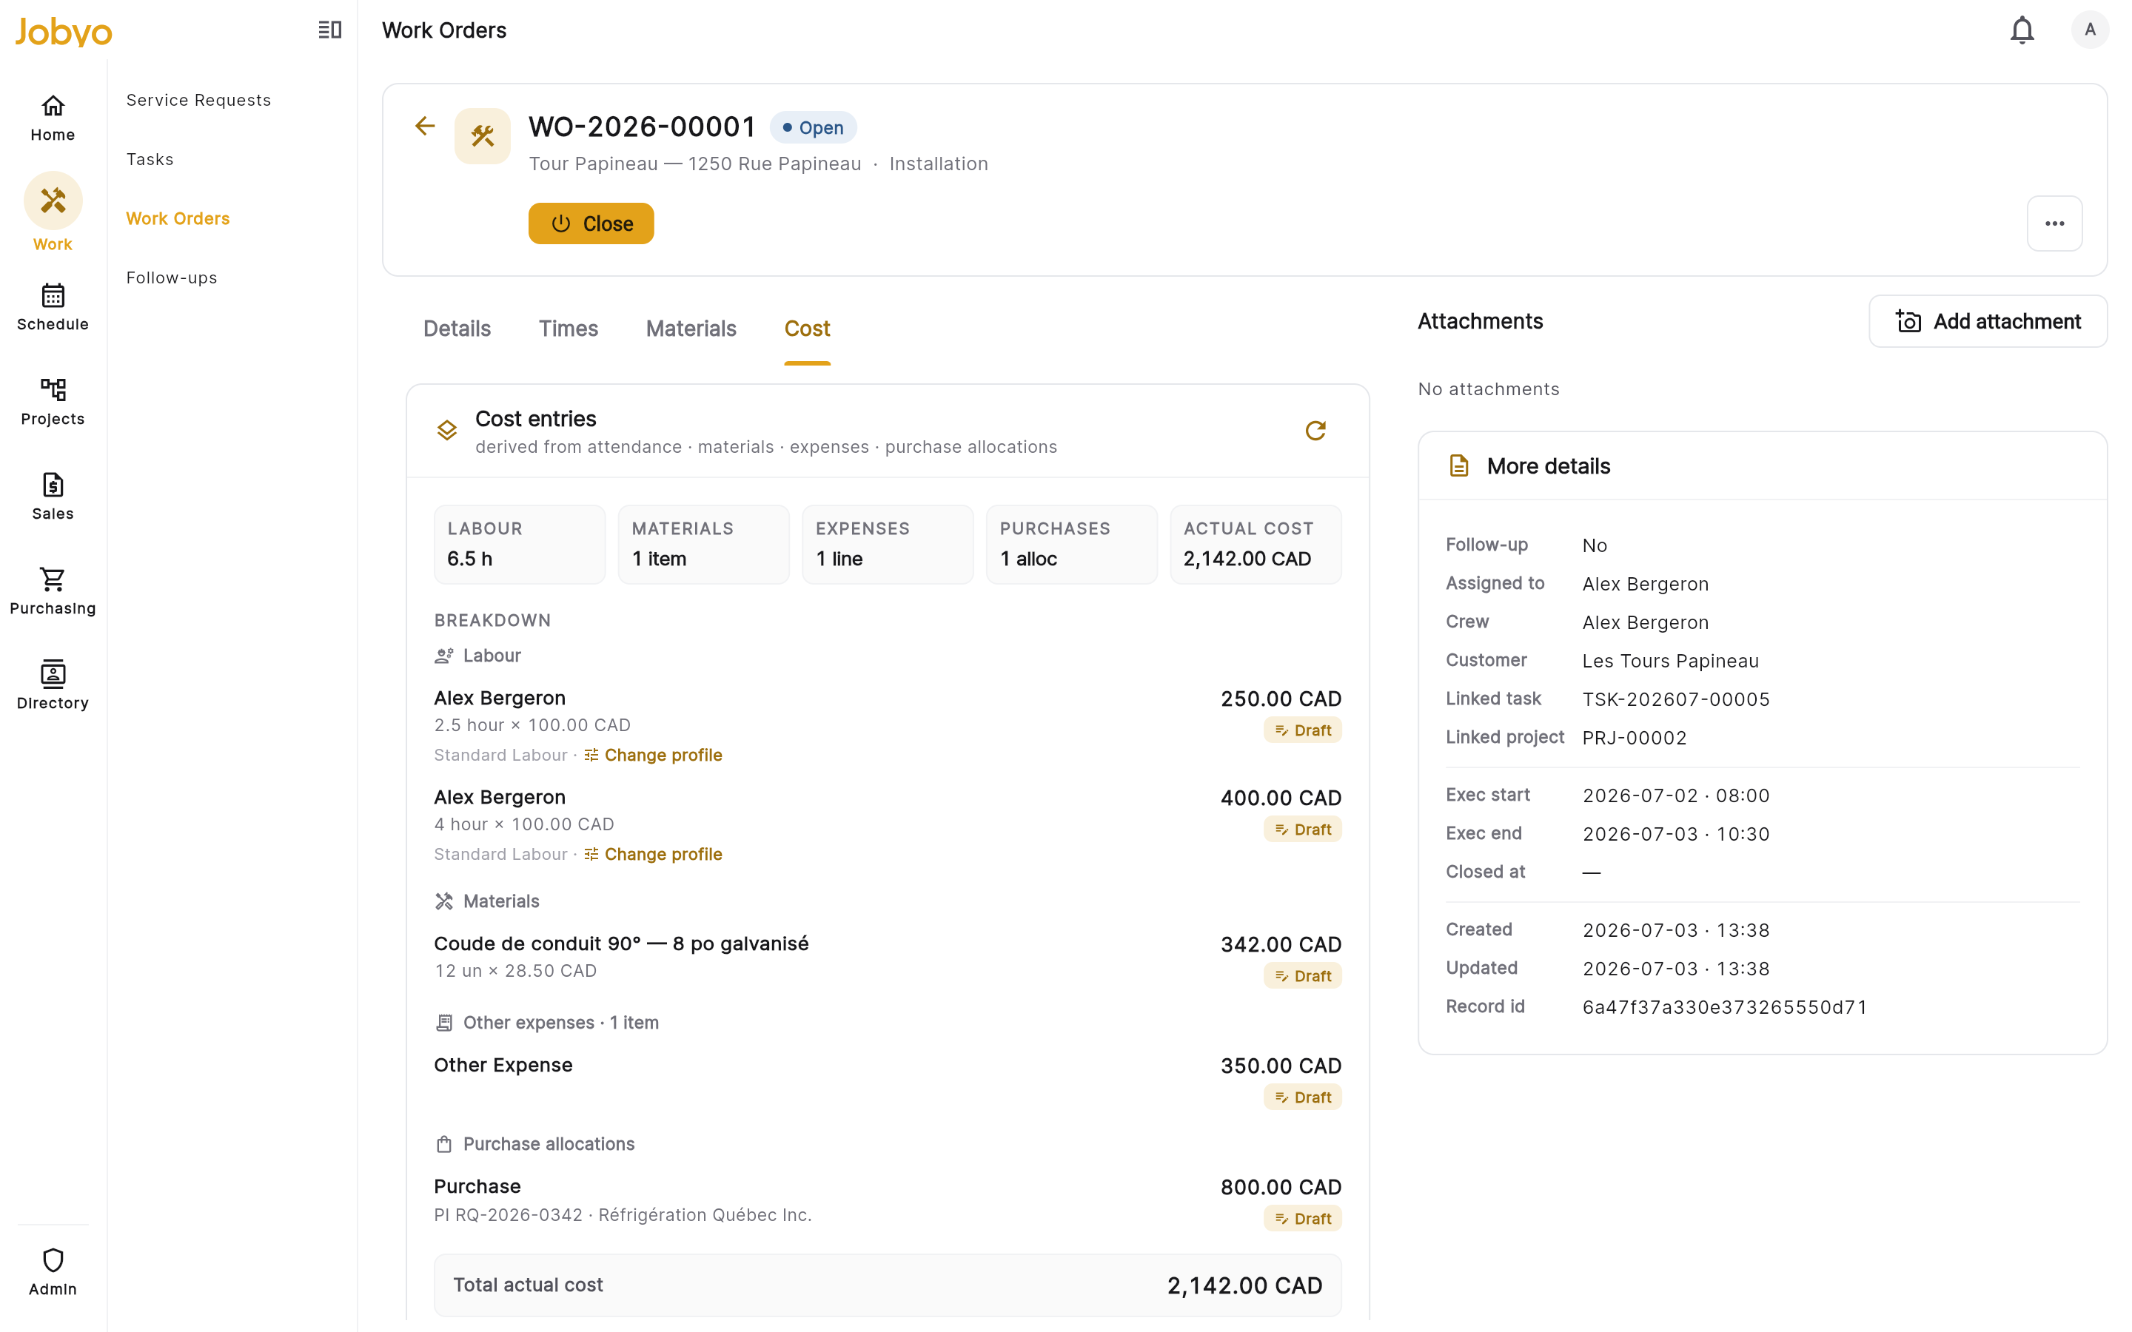This screenshot has width=2132, height=1332.
Task: Click the Exec end date value
Action: pos(1676,834)
